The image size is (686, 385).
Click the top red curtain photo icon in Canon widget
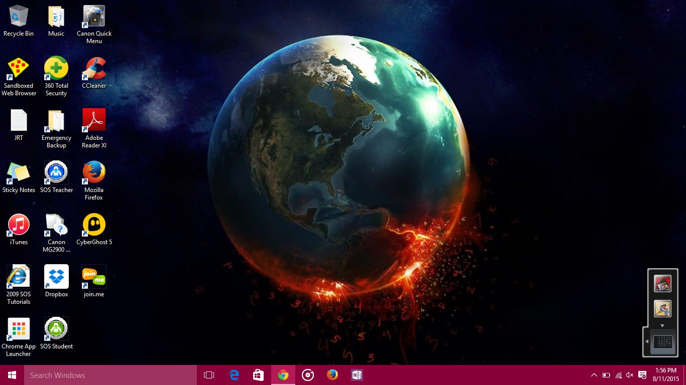662,284
